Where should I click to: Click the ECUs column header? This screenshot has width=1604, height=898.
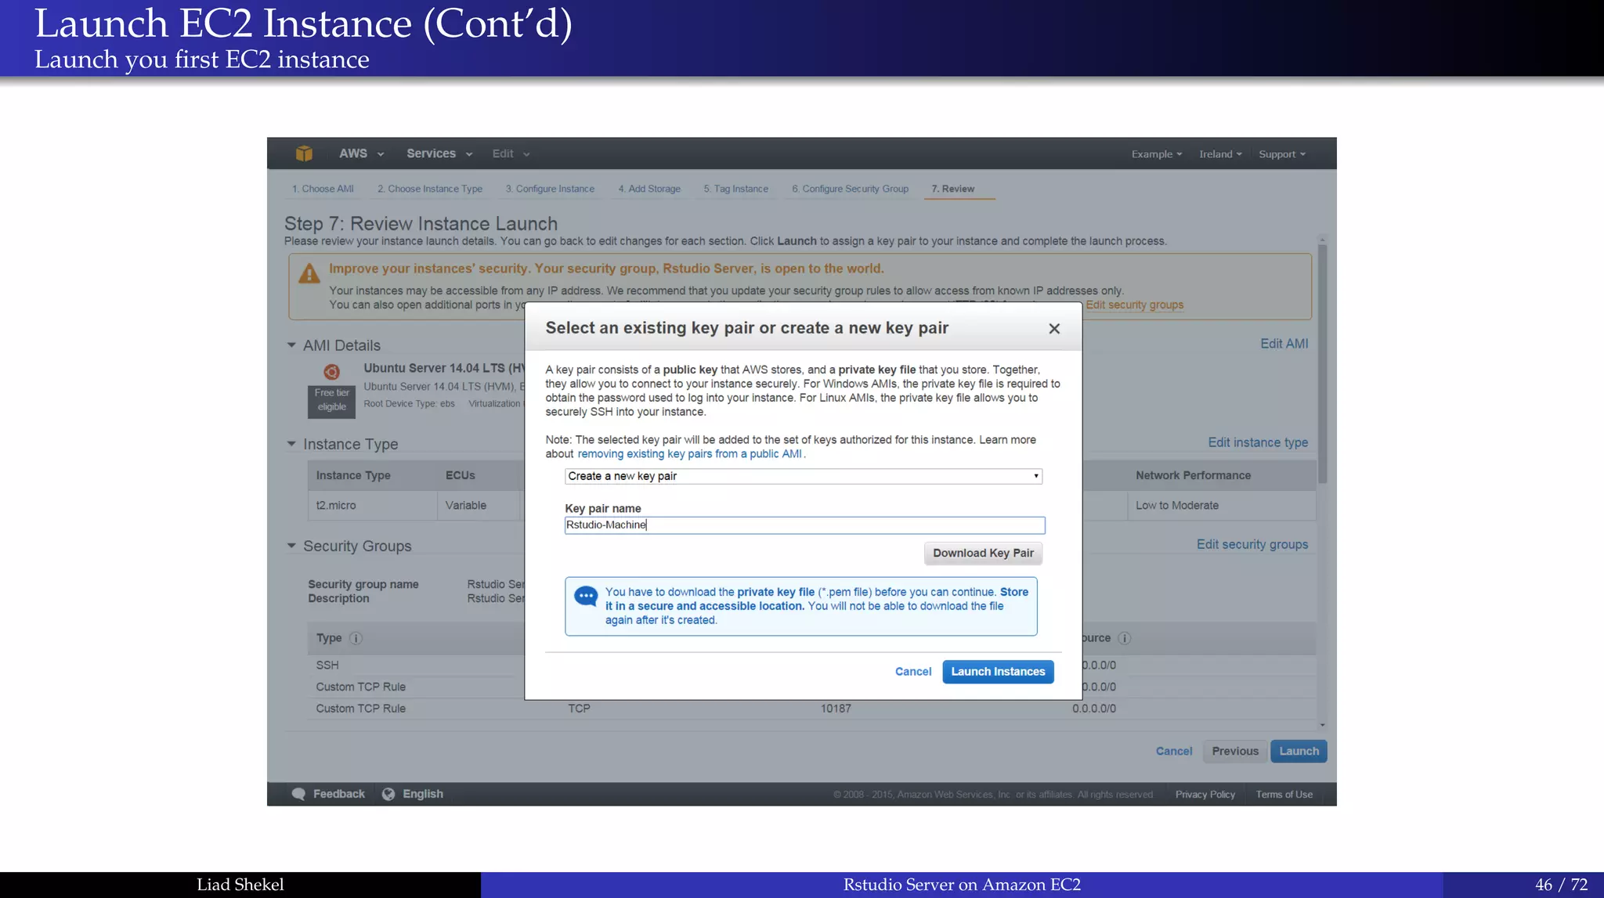tap(461, 475)
